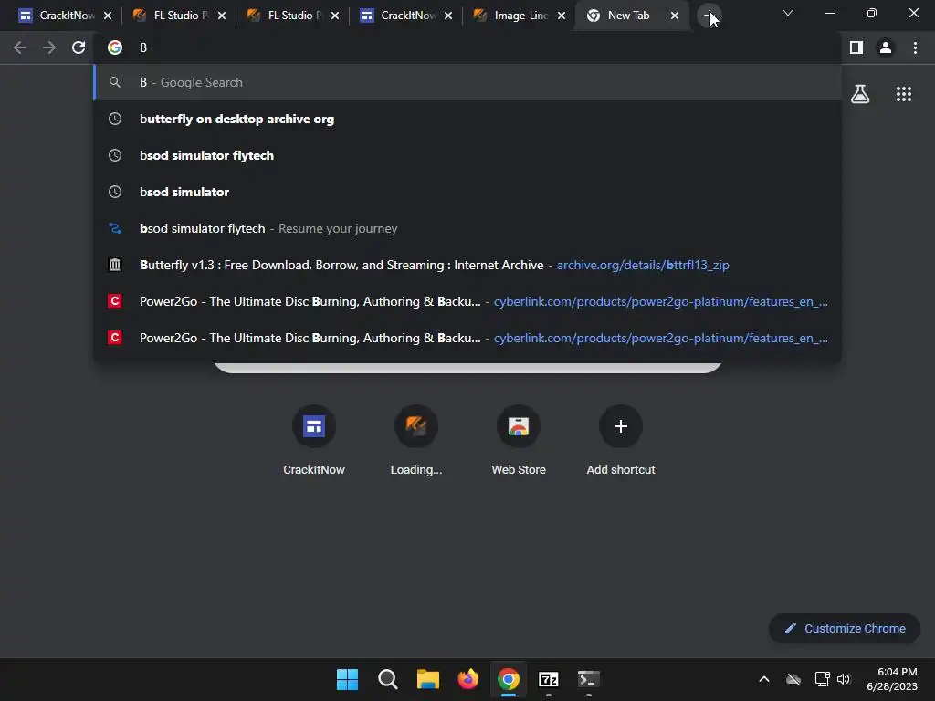This screenshot has height=701, width=935.
Task: Open the Butterfly v1.3 Internet Archive suggestion
Action: [x=467, y=265]
